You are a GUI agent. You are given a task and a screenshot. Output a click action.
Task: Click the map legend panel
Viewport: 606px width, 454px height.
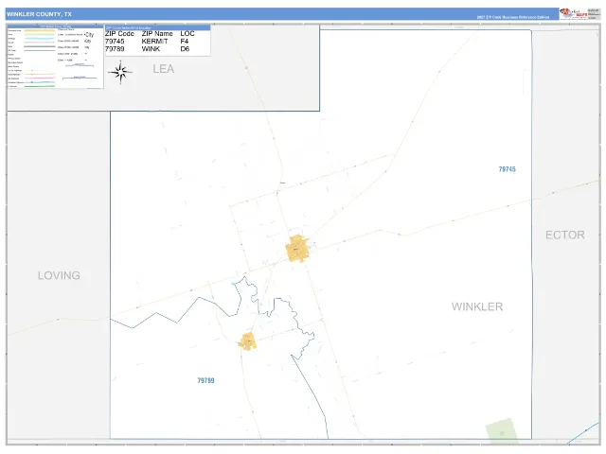coord(55,57)
